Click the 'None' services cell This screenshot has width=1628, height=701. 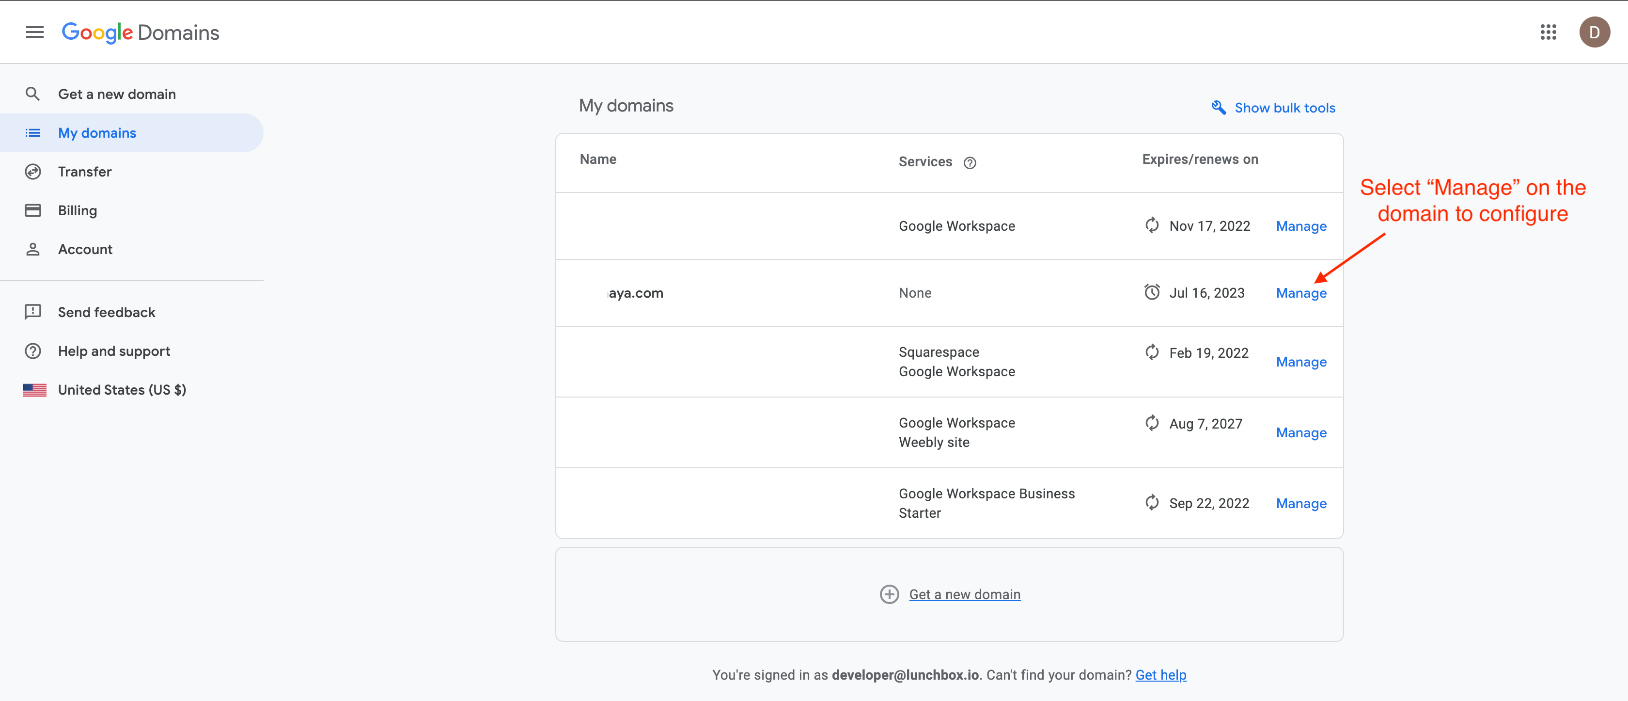pos(914,293)
